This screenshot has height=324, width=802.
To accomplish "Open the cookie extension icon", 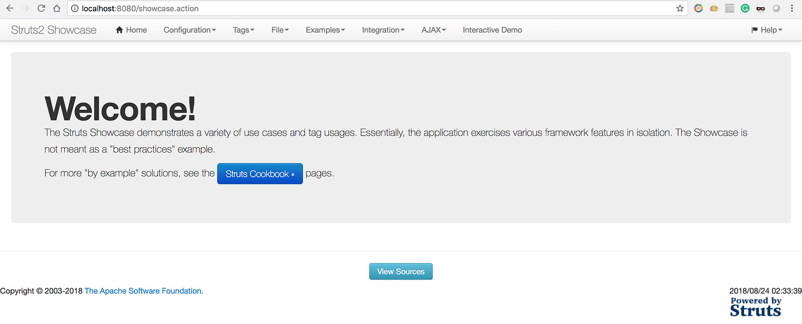I will coord(714,8).
